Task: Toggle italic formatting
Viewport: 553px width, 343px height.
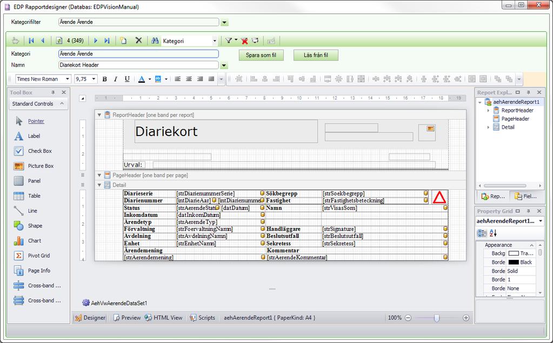Action: [116, 79]
